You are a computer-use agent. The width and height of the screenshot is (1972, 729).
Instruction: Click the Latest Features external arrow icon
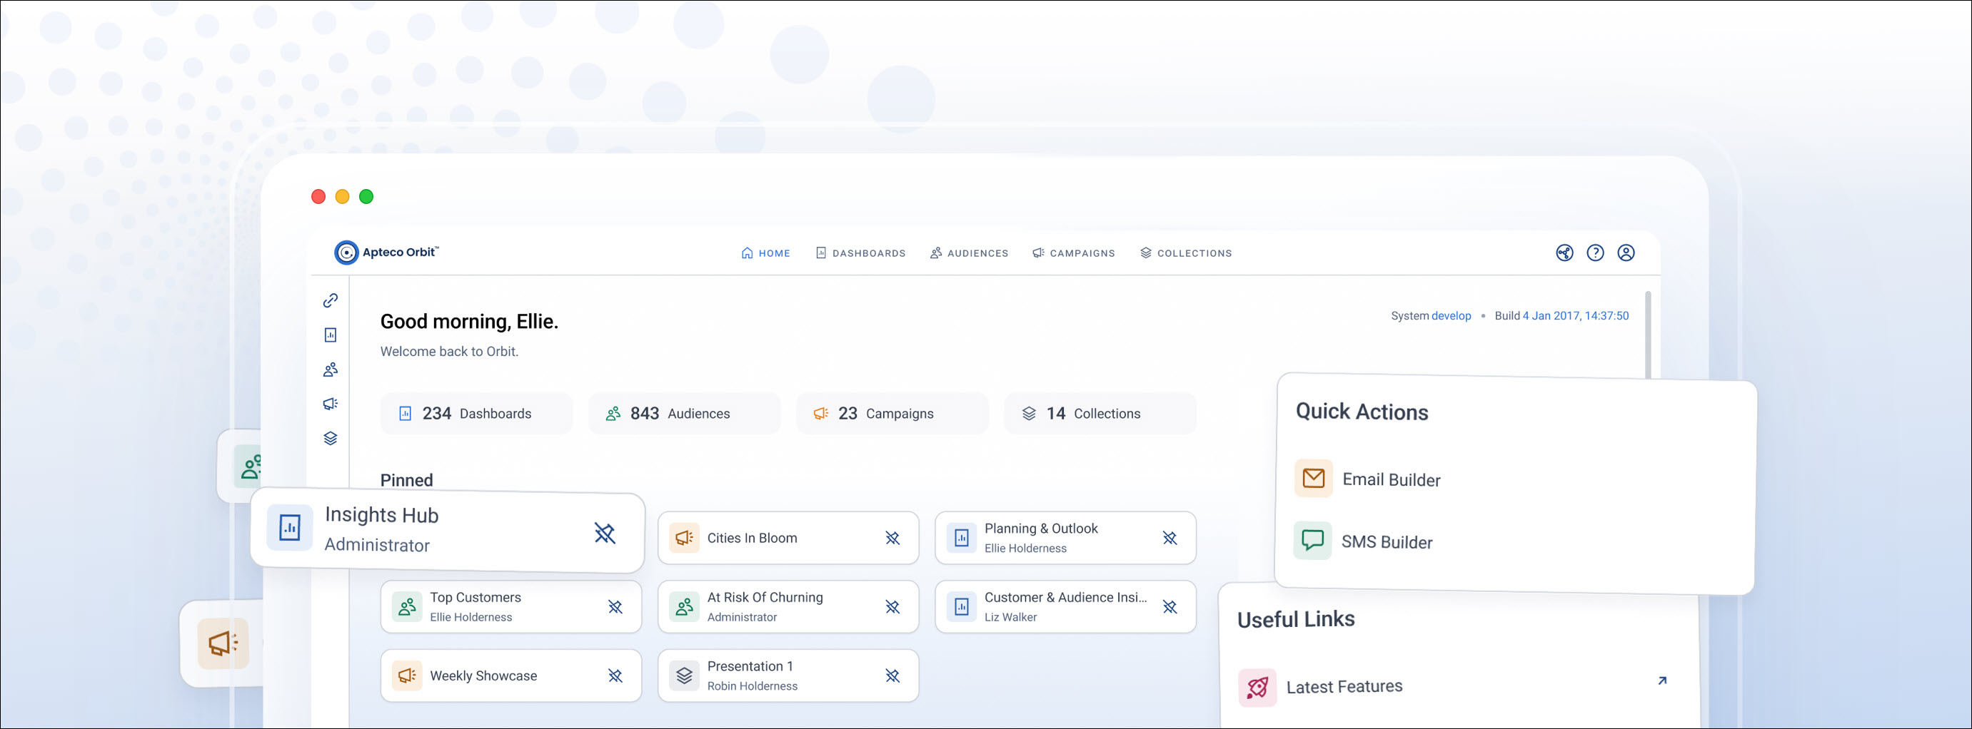coord(1661,680)
